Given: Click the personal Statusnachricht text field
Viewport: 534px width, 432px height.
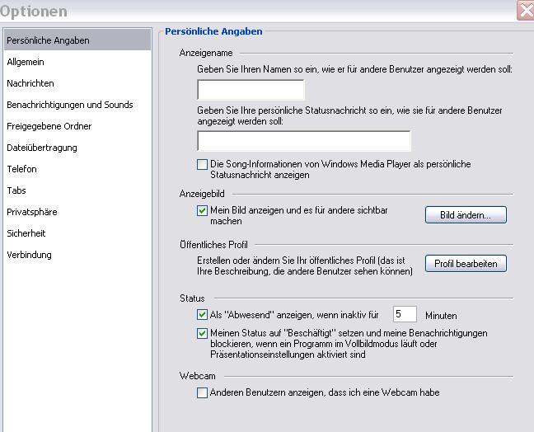Looking at the screenshot, I should coord(304,141).
